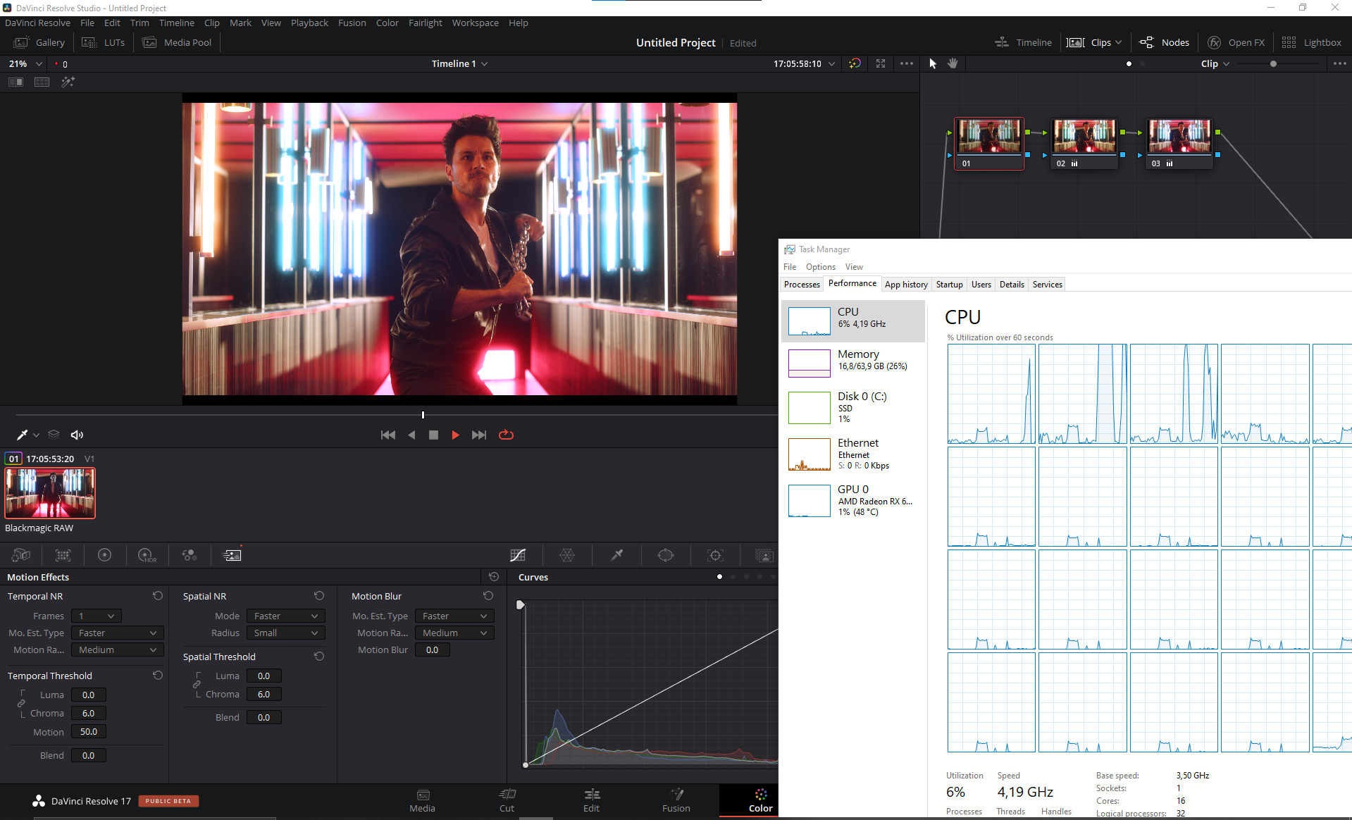Toggle bypass color grades icon
The width and height of the screenshot is (1352, 820).
pos(855,63)
